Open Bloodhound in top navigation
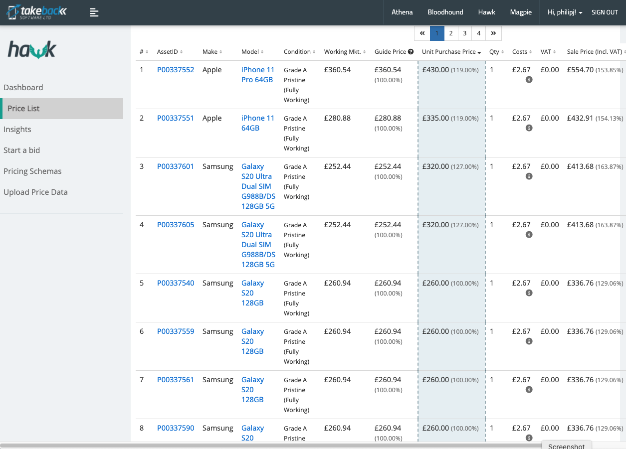This screenshot has width=626, height=449. [x=445, y=12]
